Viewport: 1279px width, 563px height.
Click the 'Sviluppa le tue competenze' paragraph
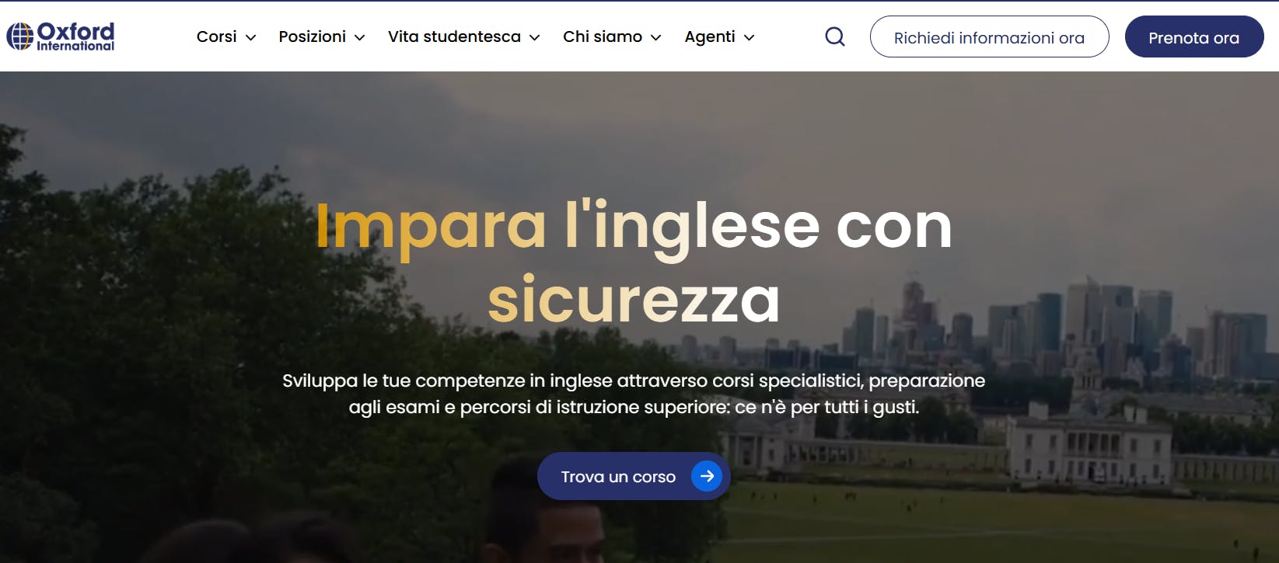pyautogui.click(x=634, y=394)
